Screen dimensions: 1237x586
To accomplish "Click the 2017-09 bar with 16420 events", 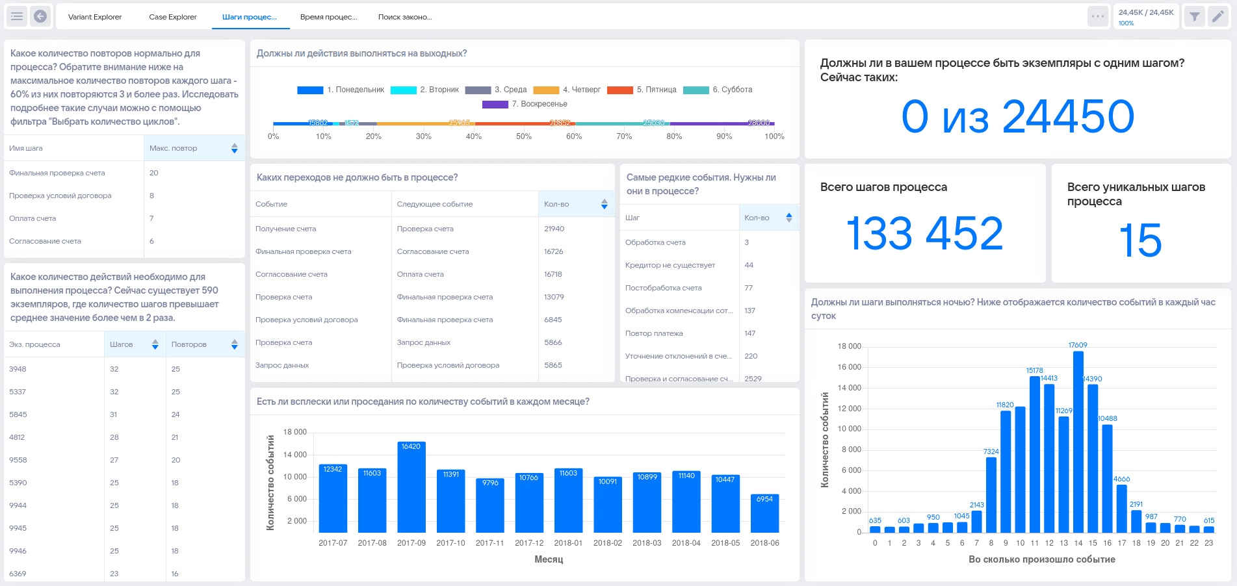I will pyautogui.click(x=411, y=487).
